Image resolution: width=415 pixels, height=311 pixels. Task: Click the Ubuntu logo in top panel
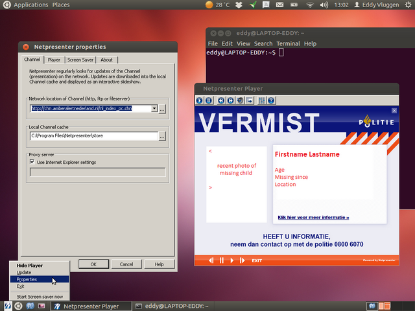click(x=7, y=5)
